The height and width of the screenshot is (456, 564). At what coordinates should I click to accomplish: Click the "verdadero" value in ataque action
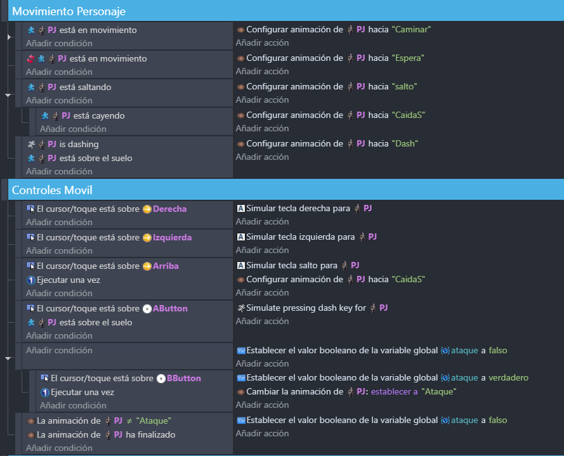(508, 378)
